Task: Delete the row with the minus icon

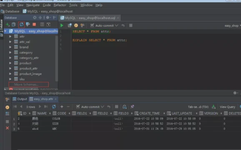Action: click(x=68, y=107)
